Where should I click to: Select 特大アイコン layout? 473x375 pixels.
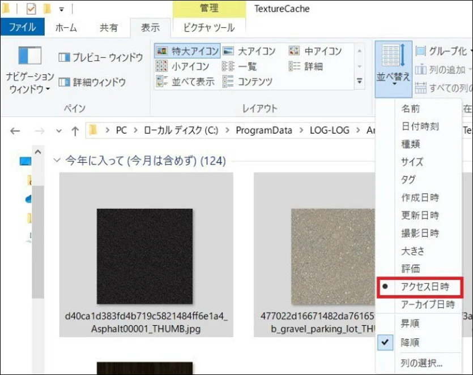coord(188,51)
